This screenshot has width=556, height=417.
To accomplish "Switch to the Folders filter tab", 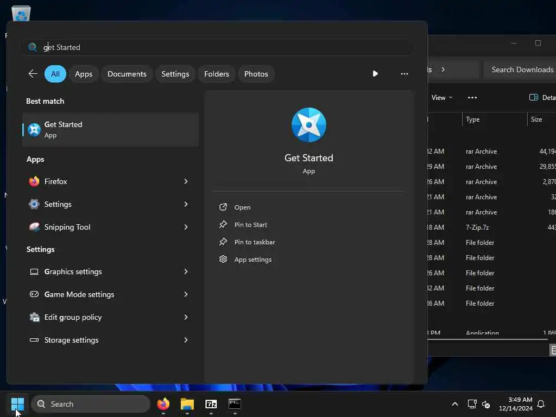I will pyautogui.click(x=217, y=74).
